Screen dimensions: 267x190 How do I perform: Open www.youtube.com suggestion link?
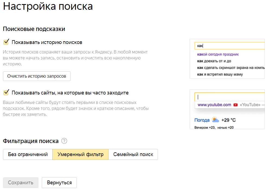[214, 105]
